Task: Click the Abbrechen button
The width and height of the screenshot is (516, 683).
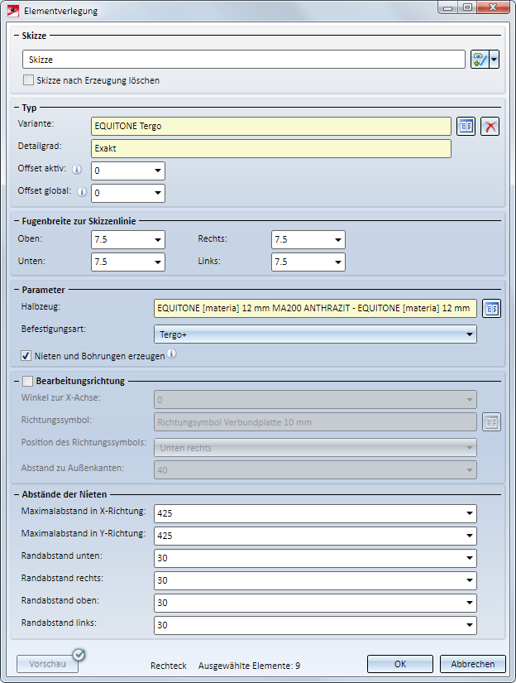Action: (473, 664)
